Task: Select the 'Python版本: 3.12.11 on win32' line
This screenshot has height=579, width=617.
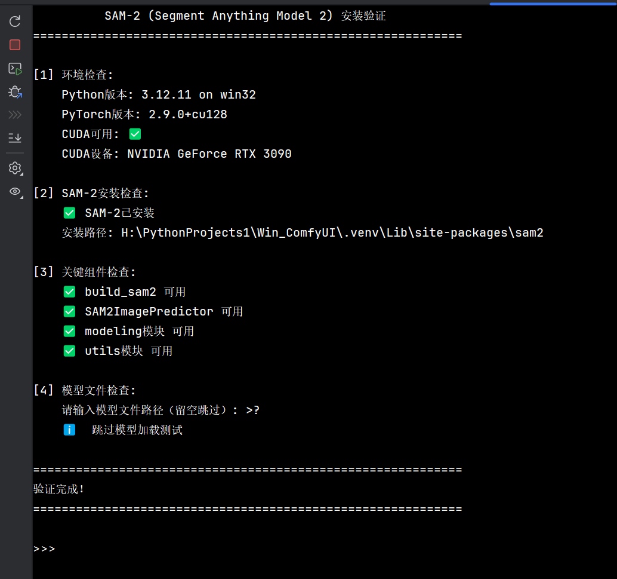Action: point(159,94)
